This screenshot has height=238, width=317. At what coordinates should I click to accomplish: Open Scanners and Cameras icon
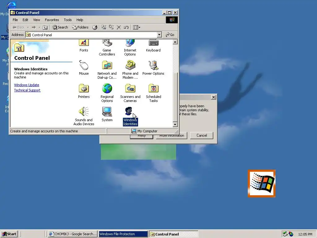(130, 93)
